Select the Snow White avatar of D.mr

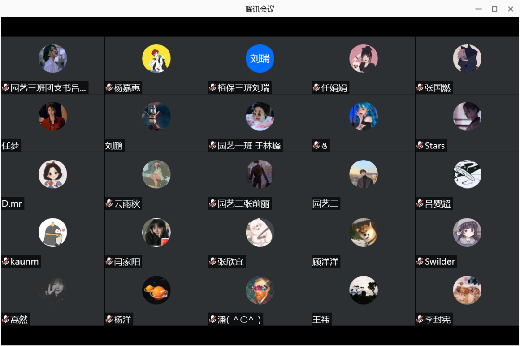(x=53, y=174)
